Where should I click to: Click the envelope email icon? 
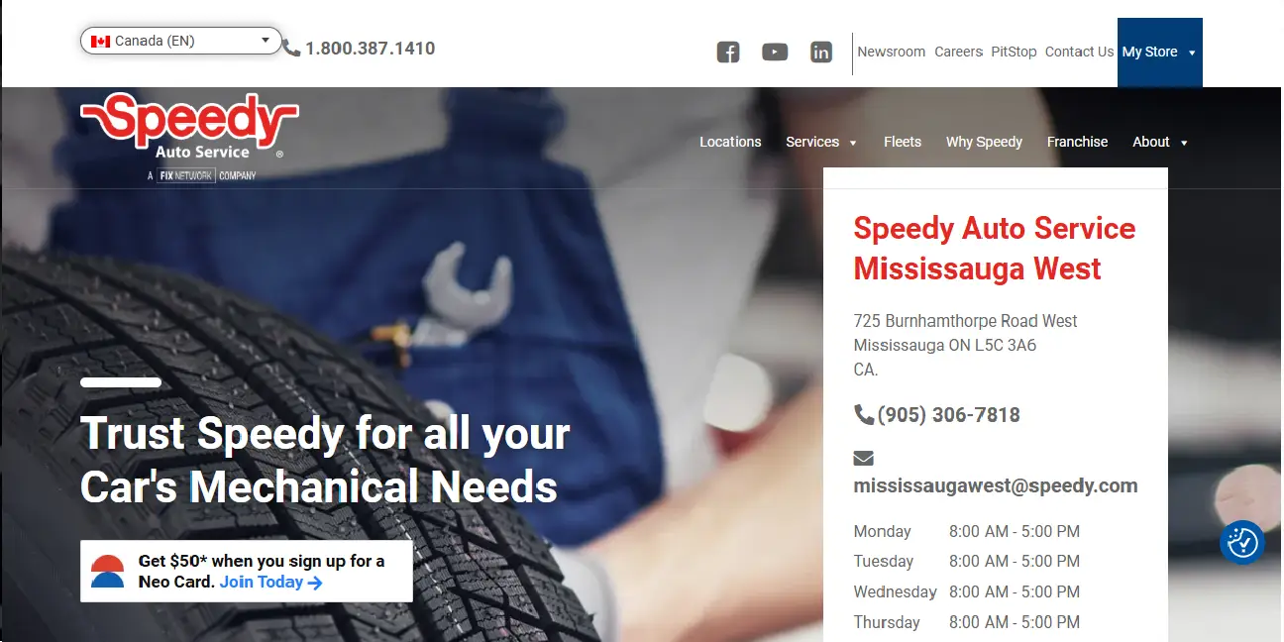click(864, 458)
